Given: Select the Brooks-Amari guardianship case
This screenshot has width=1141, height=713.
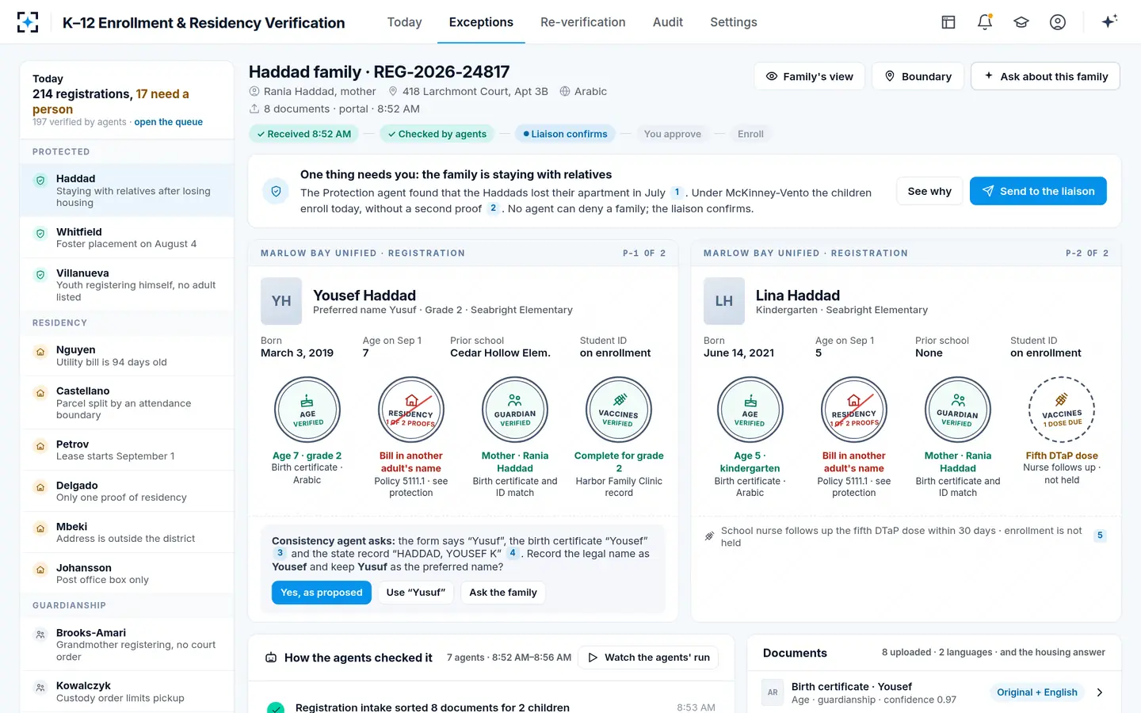Looking at the screenshot, I should pos(127,644).
